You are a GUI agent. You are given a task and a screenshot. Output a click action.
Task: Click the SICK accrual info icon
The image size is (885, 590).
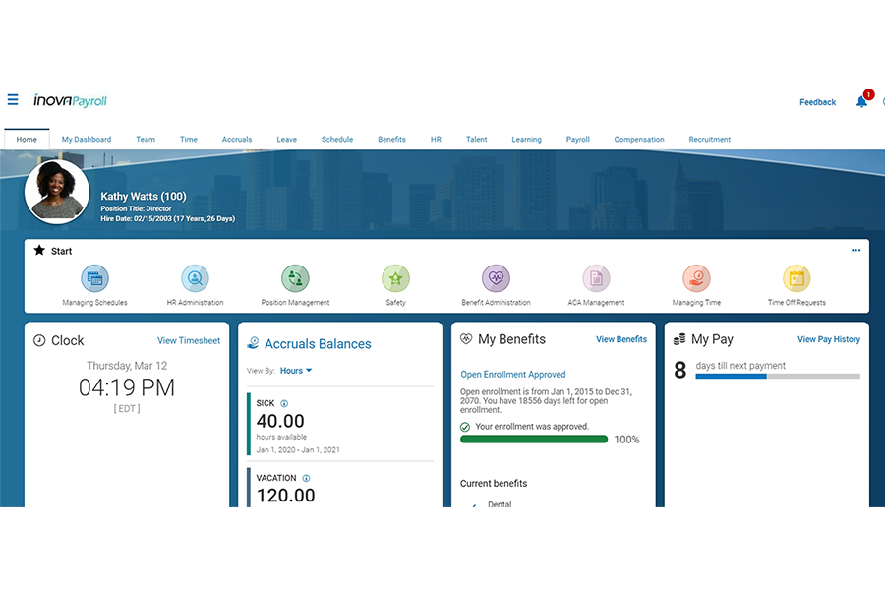point(284,403)
